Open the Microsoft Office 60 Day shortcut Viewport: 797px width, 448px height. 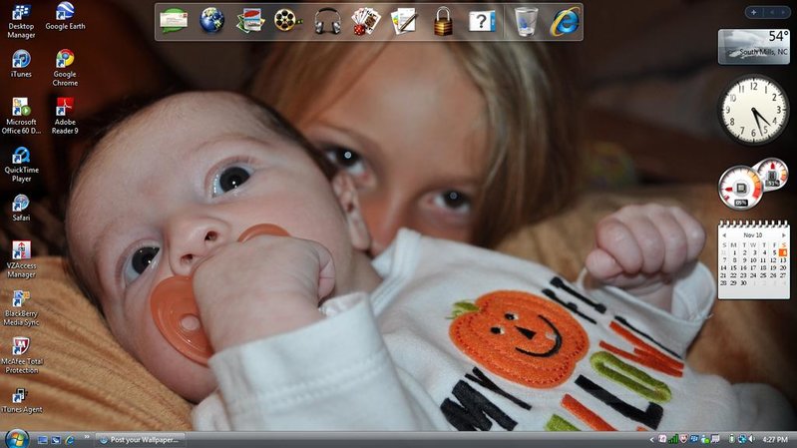(21, 116)
